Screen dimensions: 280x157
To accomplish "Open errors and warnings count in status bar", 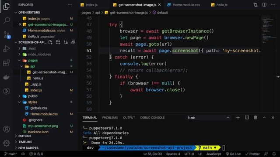I will [36, 154].
